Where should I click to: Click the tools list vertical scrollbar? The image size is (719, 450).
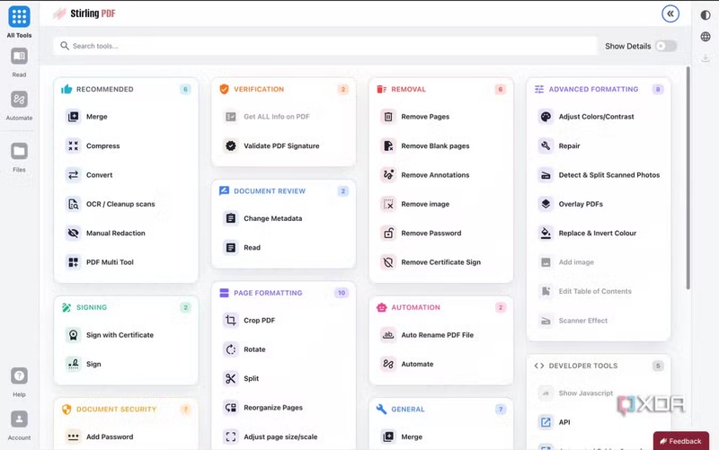(x=688, y=178)
